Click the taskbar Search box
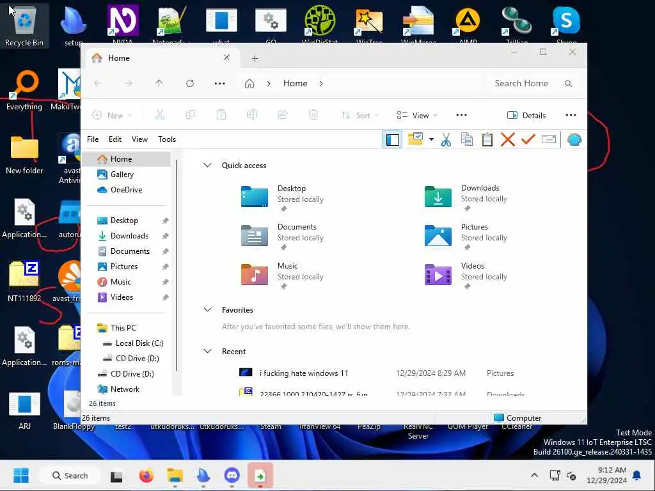 tap(69, 476)
